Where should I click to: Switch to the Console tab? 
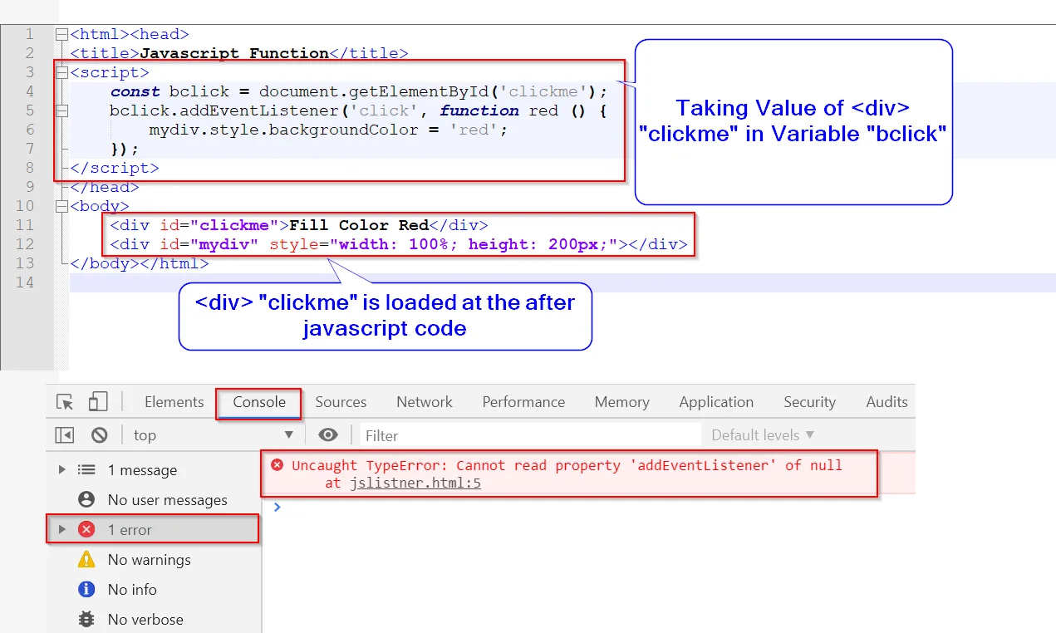(x=259, y=402)
